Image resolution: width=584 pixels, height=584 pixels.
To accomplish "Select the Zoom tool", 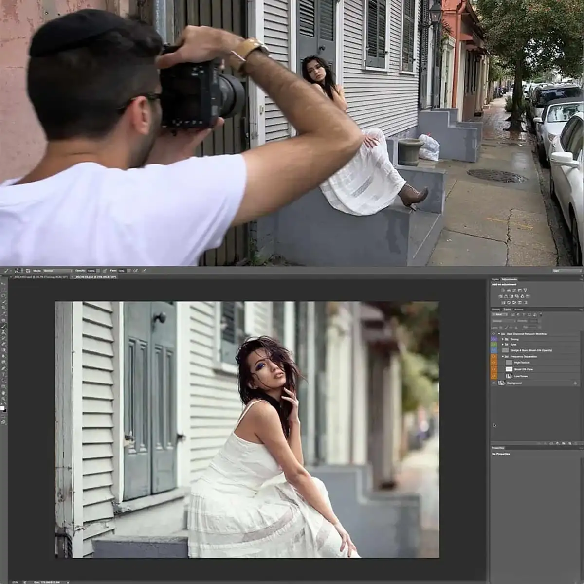I will [4, 398].
